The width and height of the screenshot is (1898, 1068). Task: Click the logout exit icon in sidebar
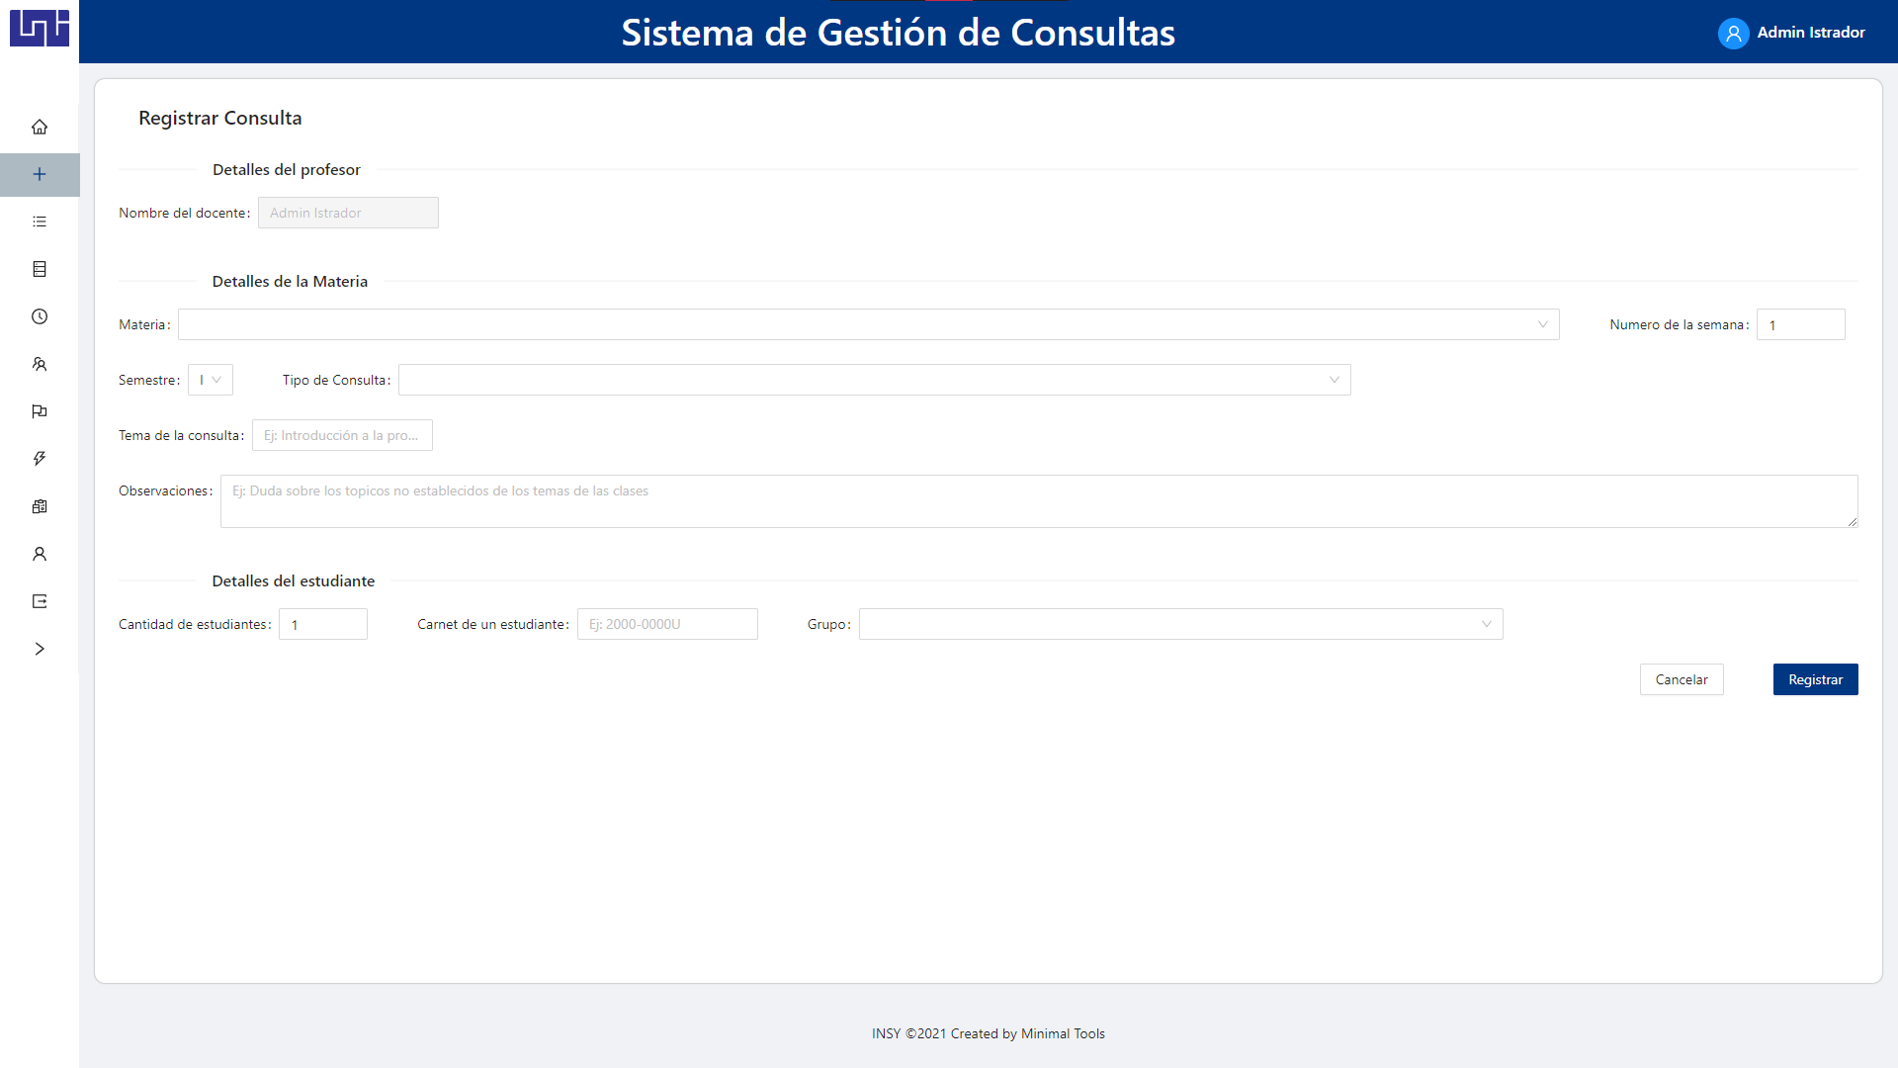click(x=40, y=601)
